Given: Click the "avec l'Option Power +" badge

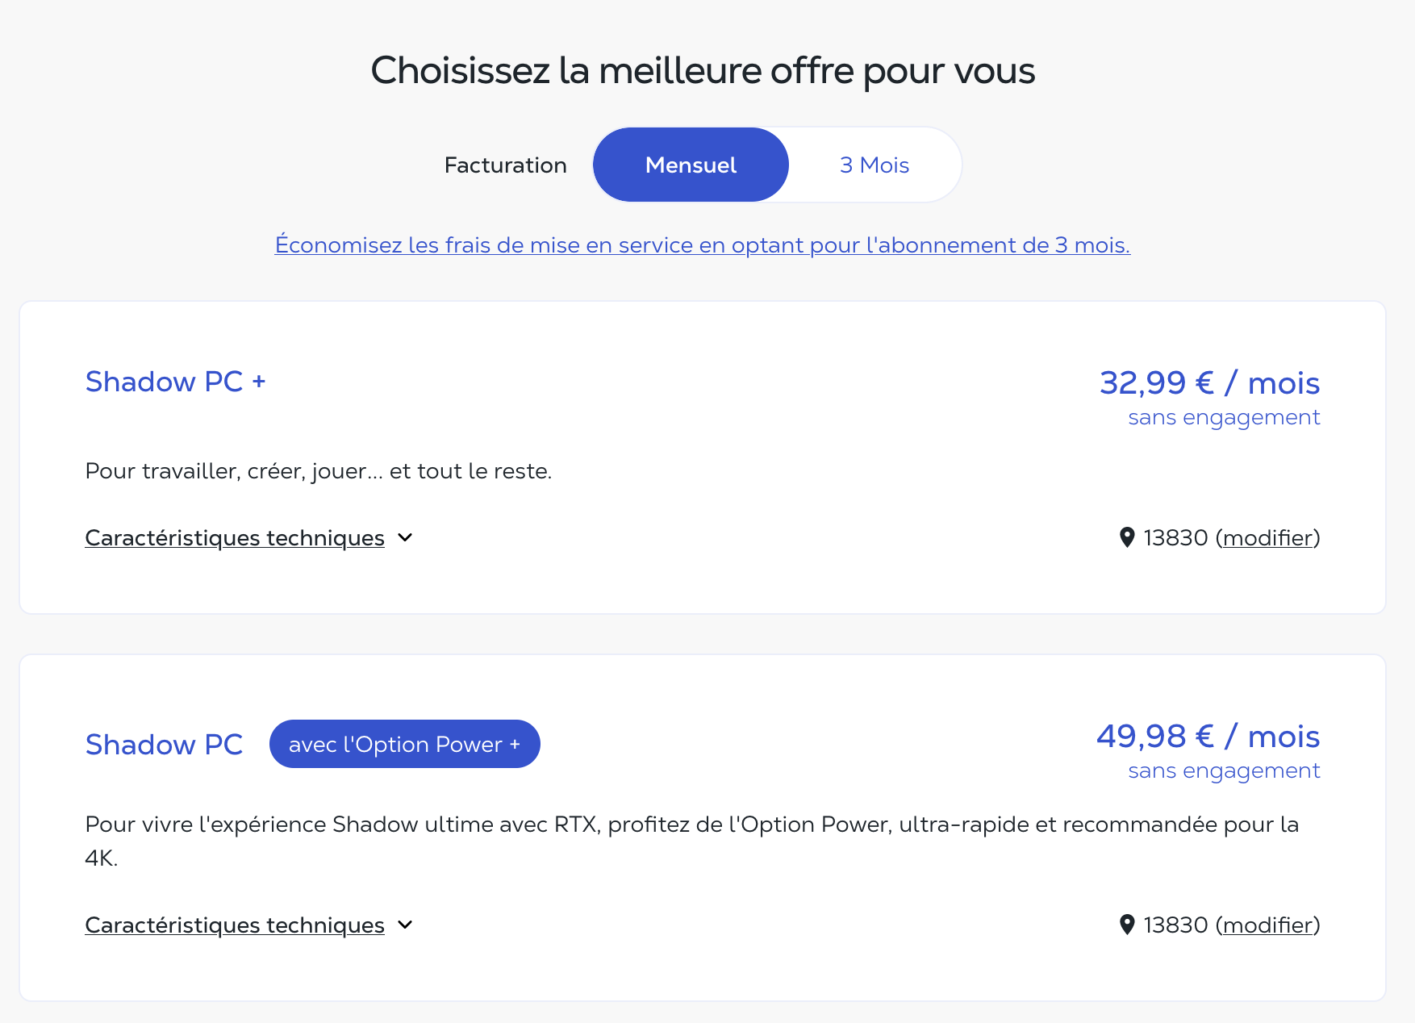Looking at the screenshot, I should point(404,744).
